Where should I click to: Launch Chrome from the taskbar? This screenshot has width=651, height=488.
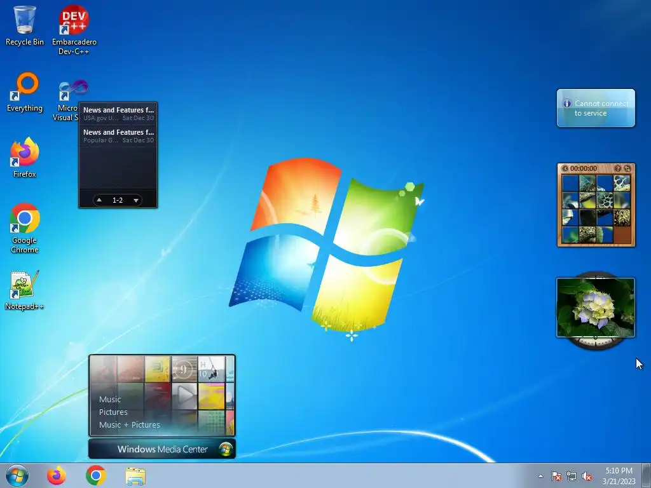pos(96,475)
